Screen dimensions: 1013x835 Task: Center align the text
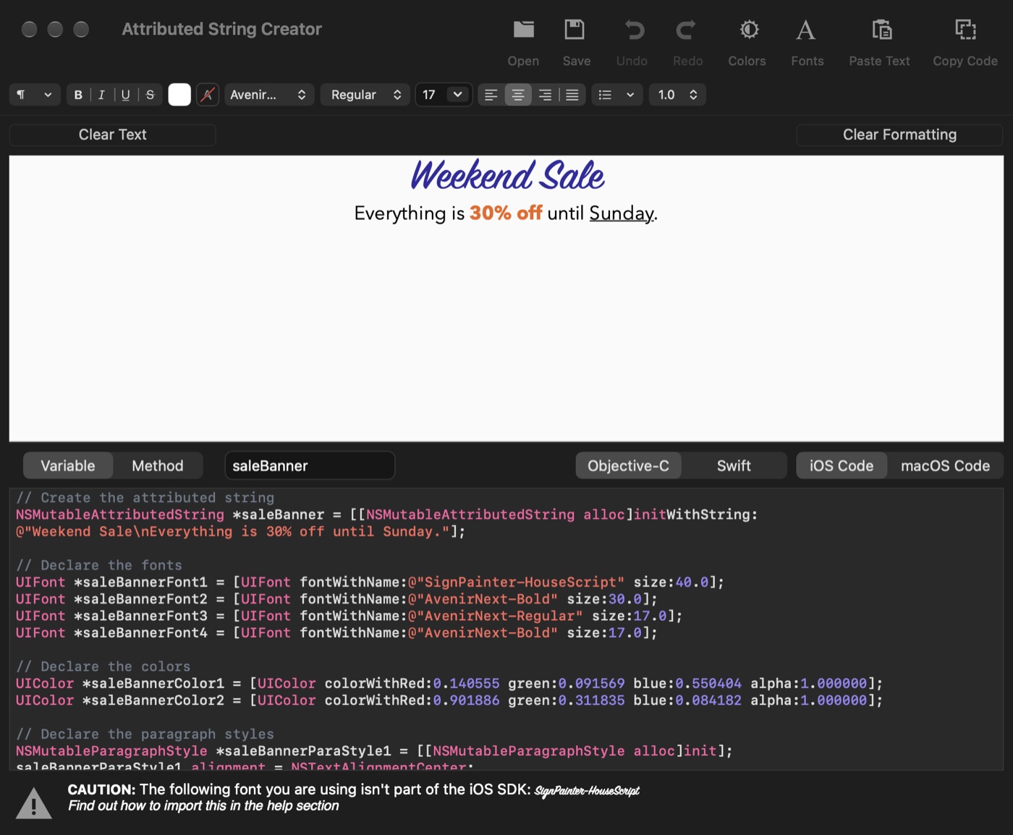[518, 95]
